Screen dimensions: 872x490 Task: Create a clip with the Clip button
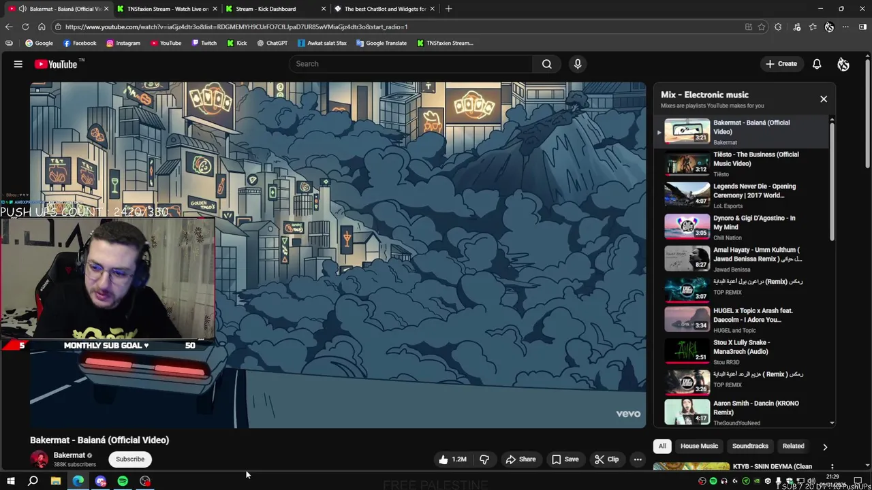tap(606, 459)
